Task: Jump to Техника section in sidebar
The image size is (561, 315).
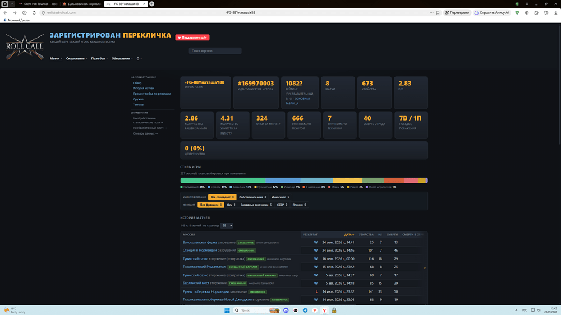Action: click(x=138, y=105)
